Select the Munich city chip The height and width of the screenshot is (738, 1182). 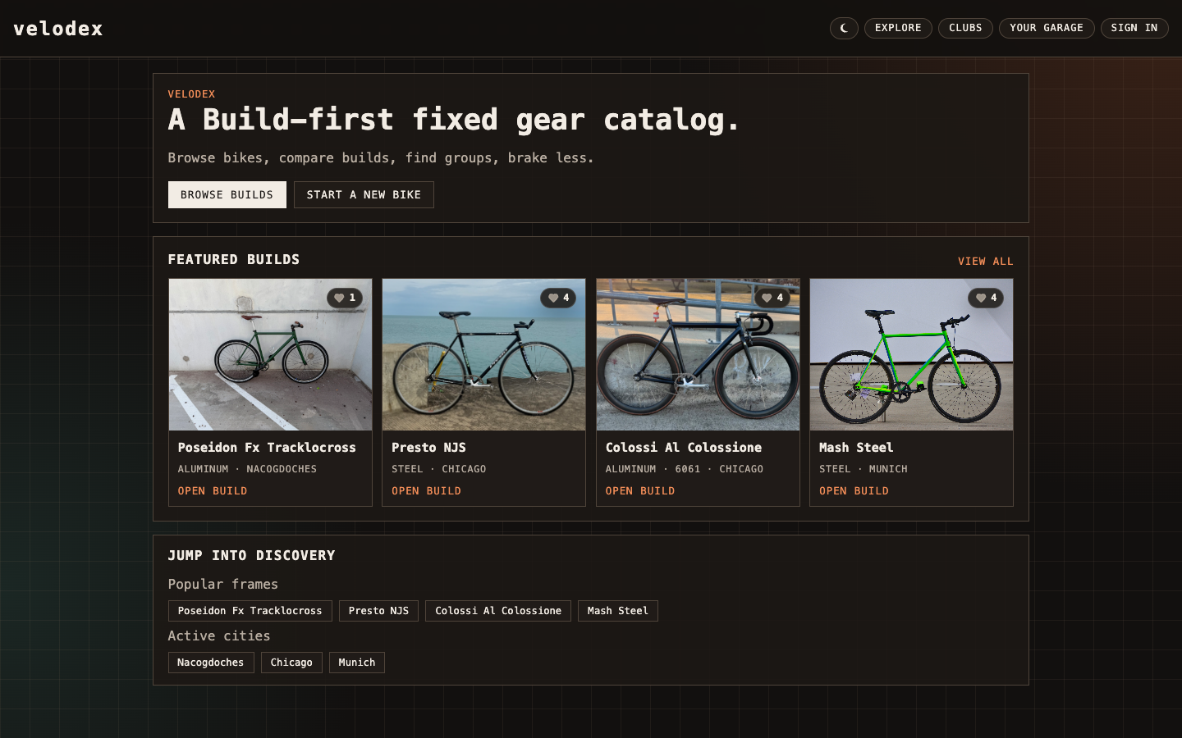(357, 663)
